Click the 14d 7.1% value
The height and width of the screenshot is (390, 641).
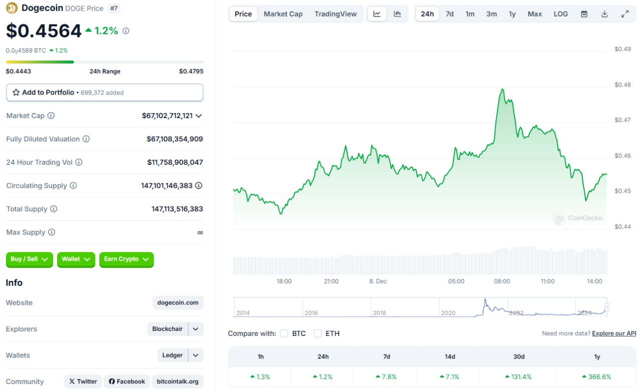point(450,377)
